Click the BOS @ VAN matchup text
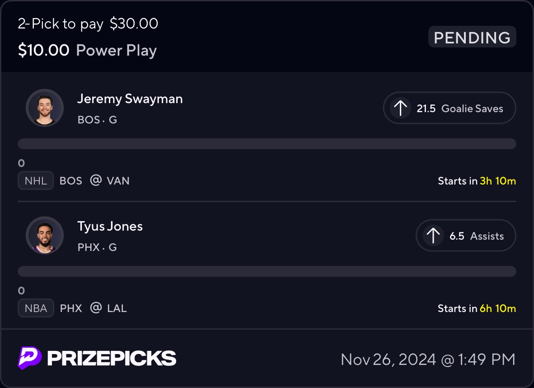The width and height of the screenshot is (534, 388). (94, 181)
